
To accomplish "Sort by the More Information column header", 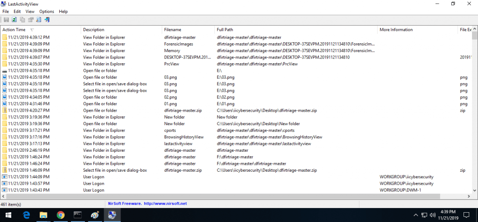I will [x=417, y=30].
